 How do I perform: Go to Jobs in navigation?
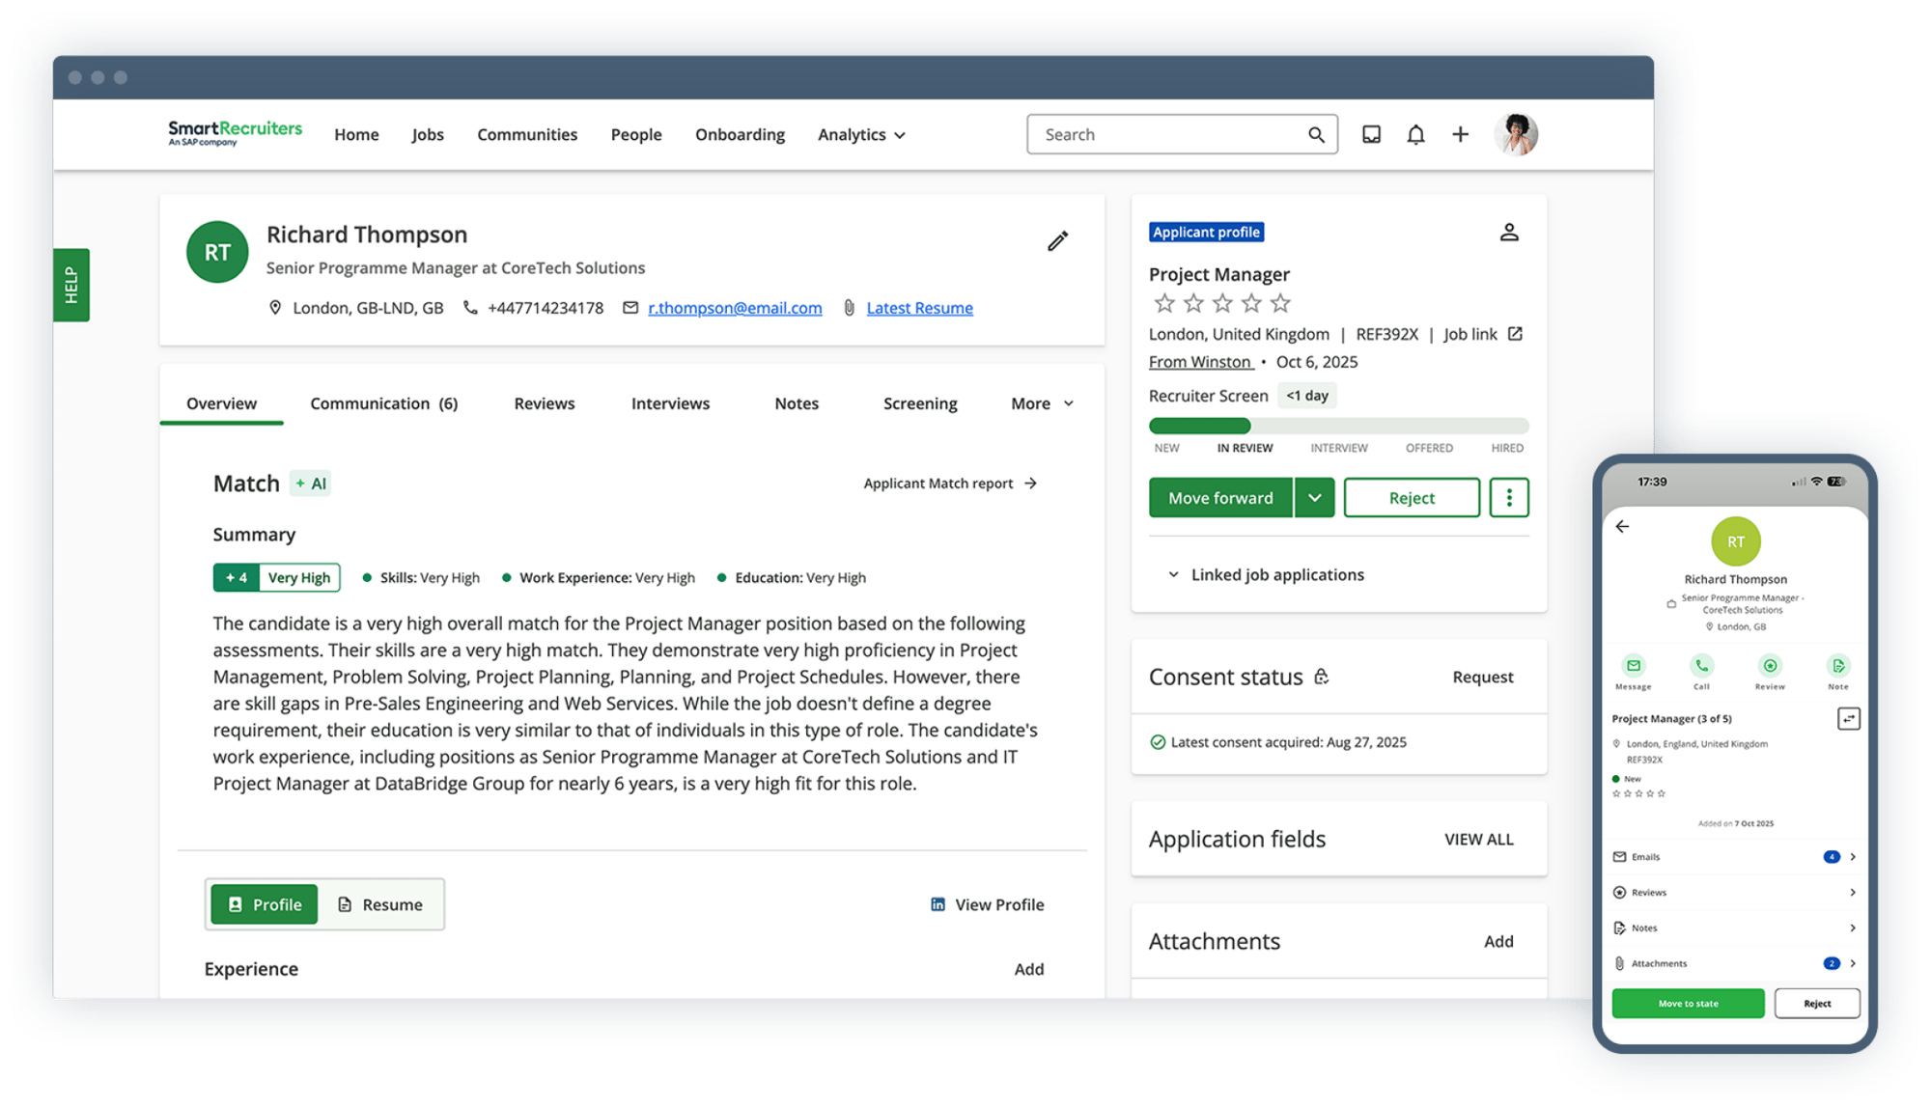coord(428,134)
